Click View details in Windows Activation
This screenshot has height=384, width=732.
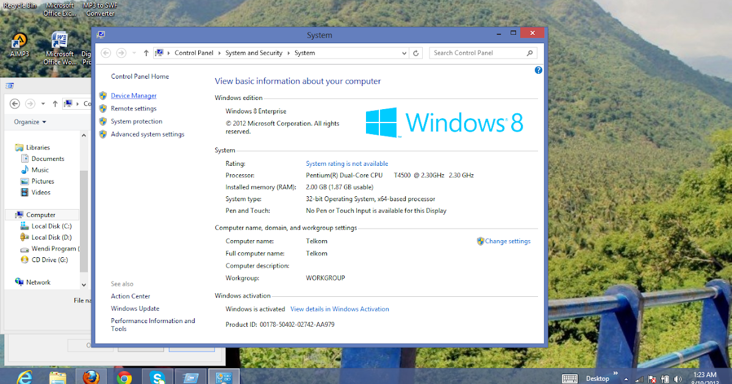coord(340,308)
